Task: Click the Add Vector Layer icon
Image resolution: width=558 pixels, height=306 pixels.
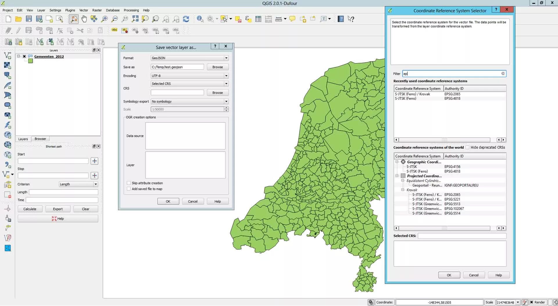Action: (8, 55)
